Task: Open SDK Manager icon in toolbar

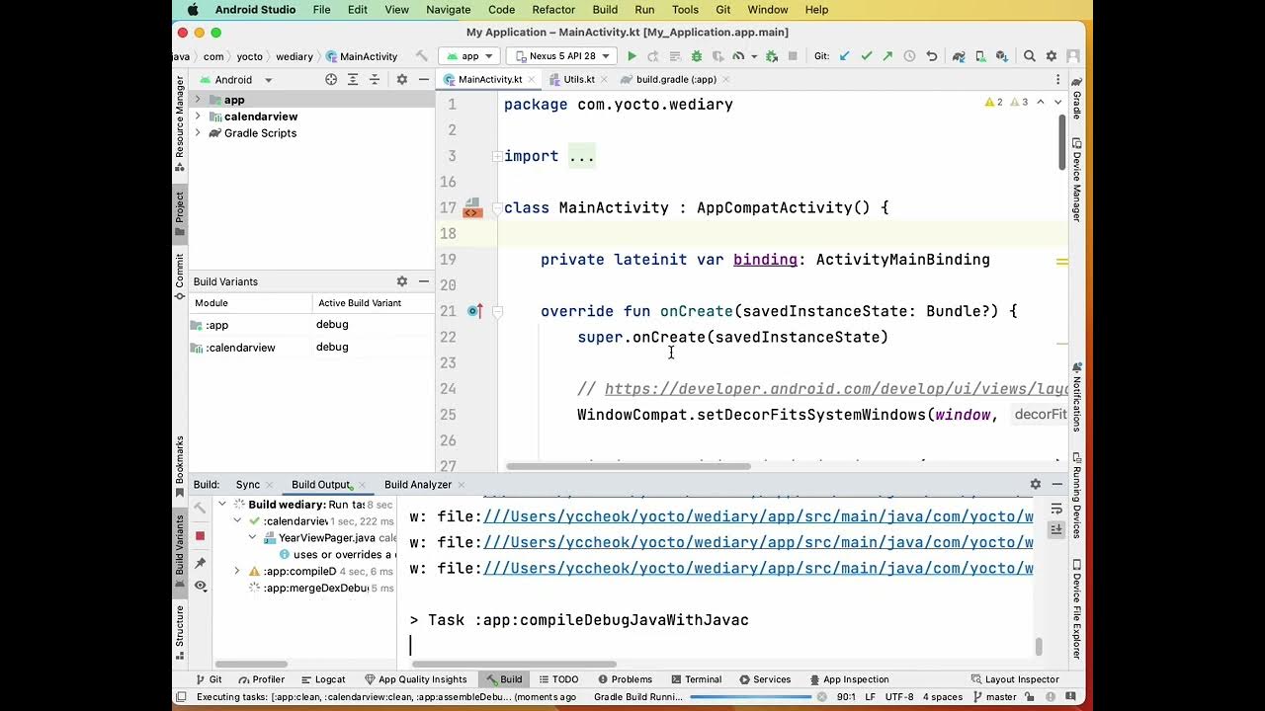Action: 1001,56
